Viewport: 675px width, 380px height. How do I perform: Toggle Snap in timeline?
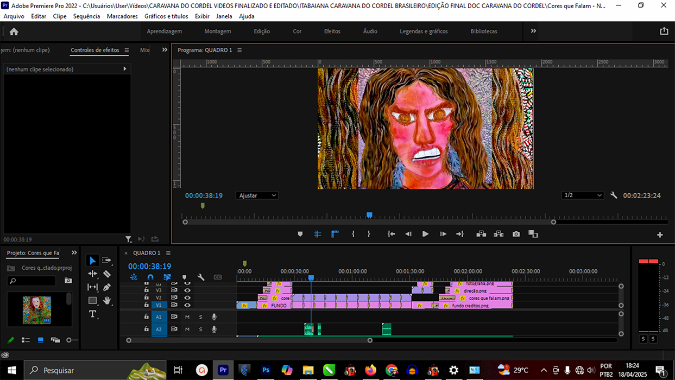click(150, 277)
